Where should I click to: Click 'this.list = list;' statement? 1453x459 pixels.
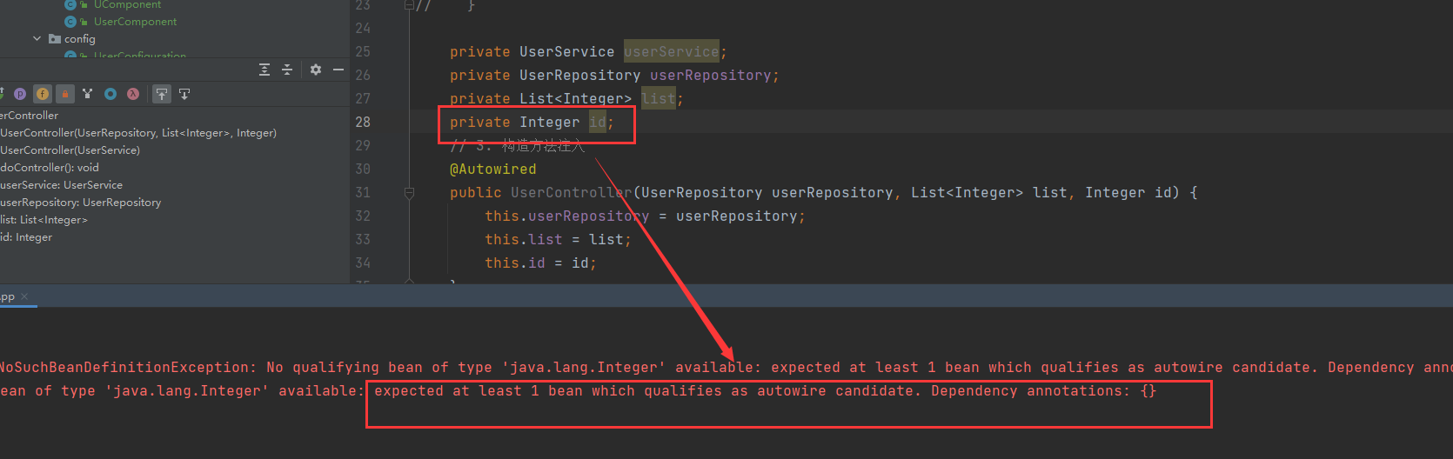(558, 240)
